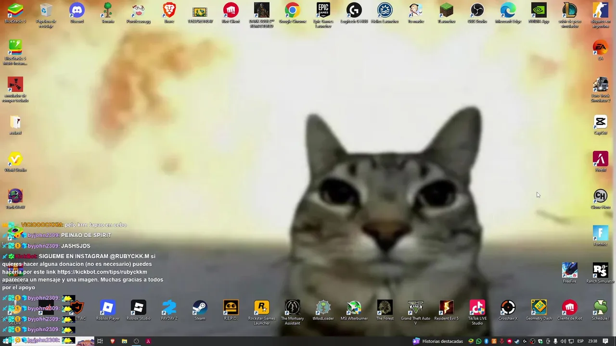Launch Dark Souls Remastered shortcut
The image size is (616, 346).
click(x=262, y=15)
